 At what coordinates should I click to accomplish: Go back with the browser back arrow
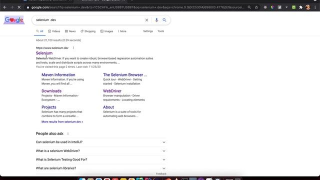pos(5,7)
